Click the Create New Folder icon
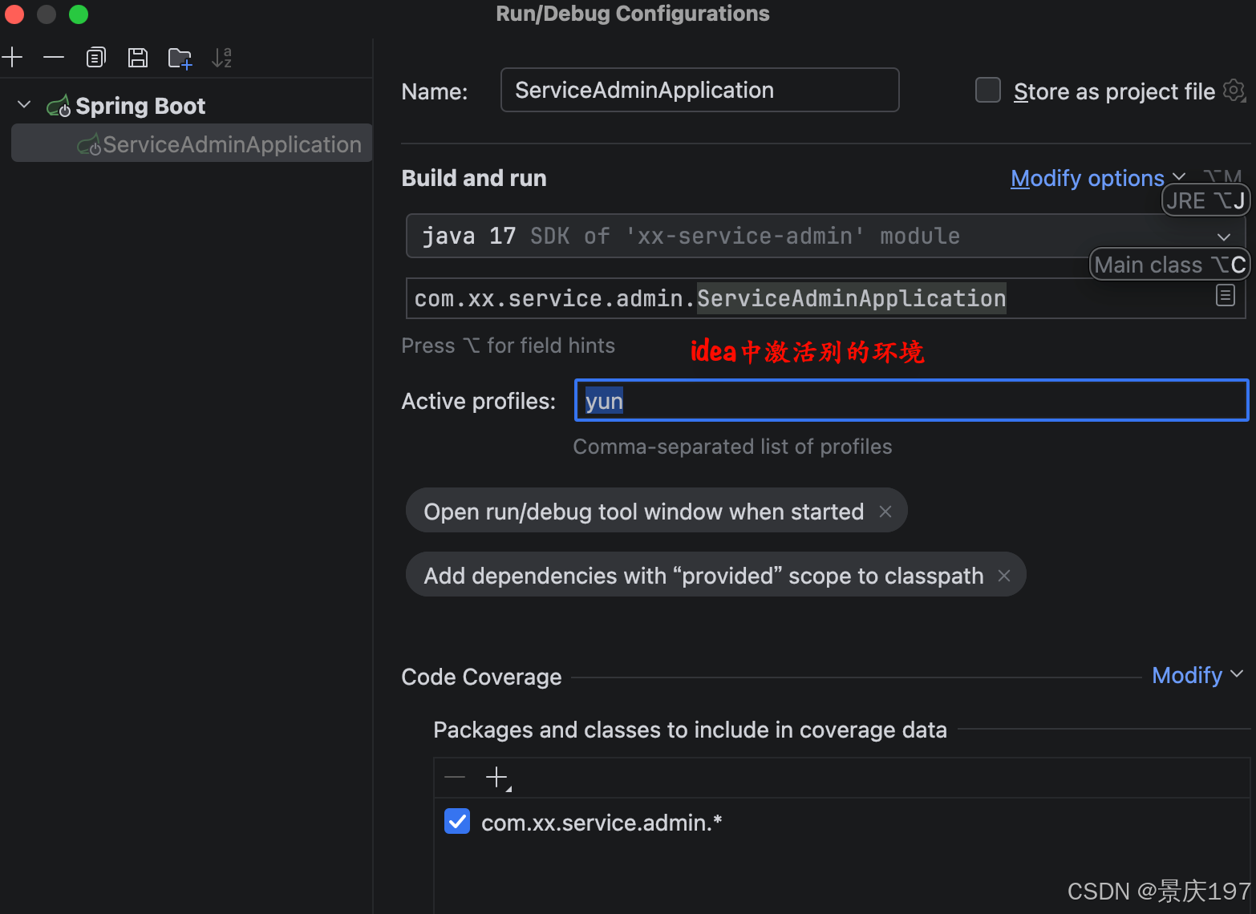Viewport: 1256px width, 914px height. click(180, 58)
